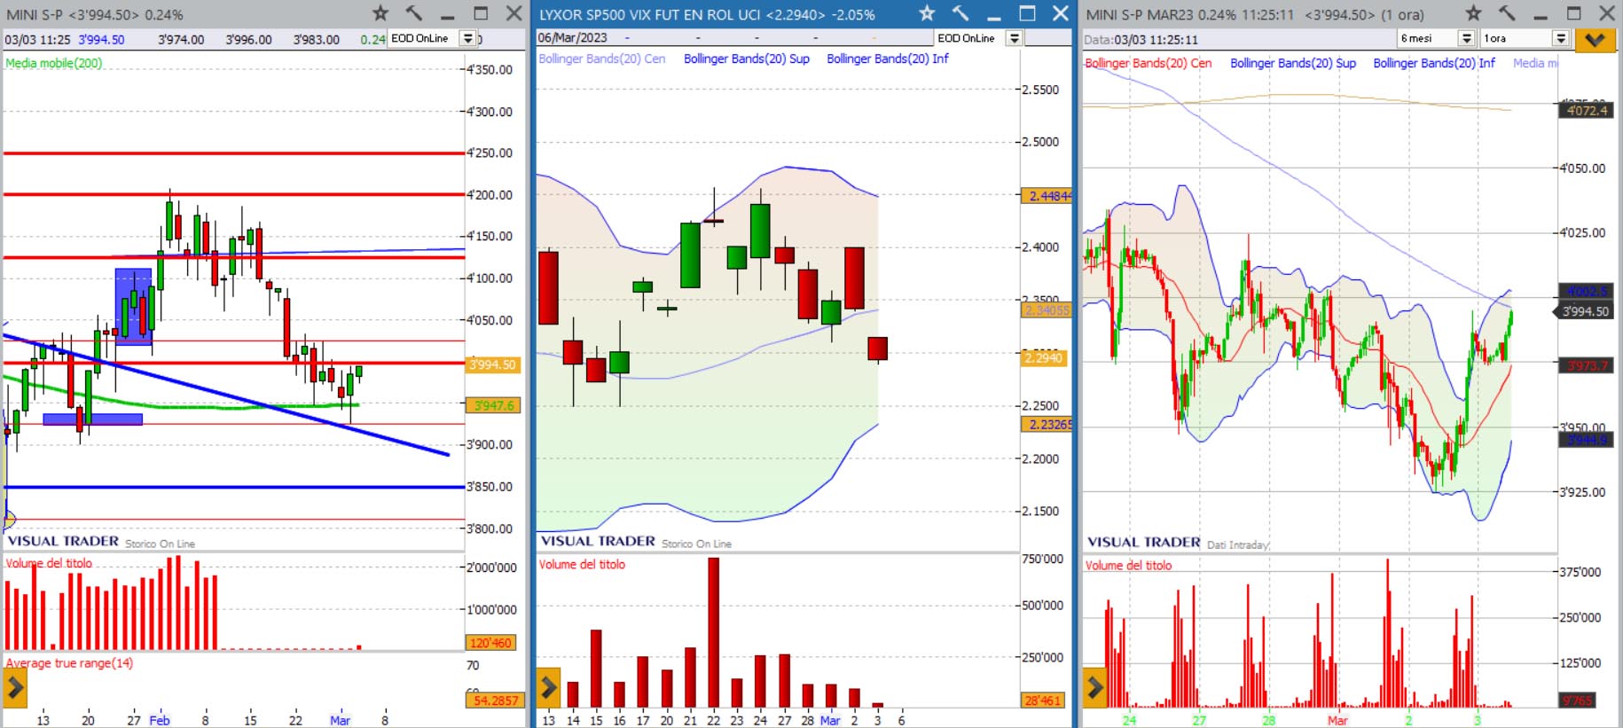Click the 54.2857 ATR value tag

pos(495,701)
